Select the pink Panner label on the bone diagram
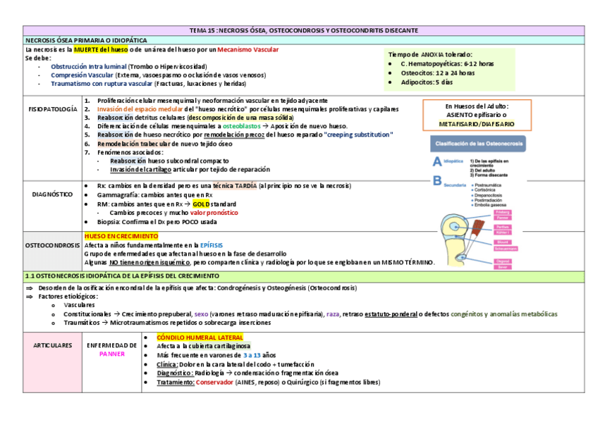 (502, 218)
